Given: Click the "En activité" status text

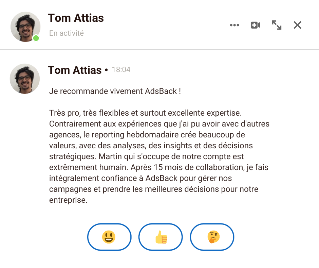Looking at the screenshot, I should (x=67, y=33).
